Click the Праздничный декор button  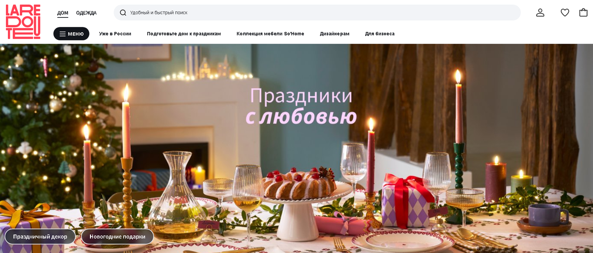(x=40, y=237)
